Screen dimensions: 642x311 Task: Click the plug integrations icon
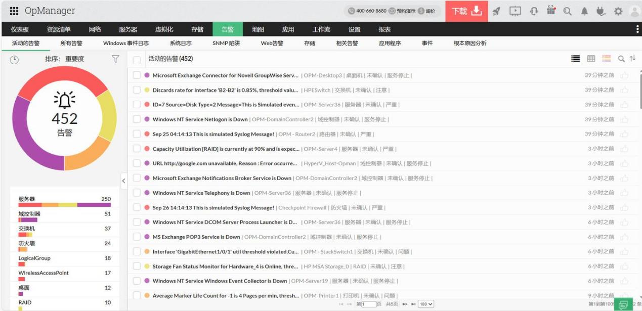click(x=601, y=11)
